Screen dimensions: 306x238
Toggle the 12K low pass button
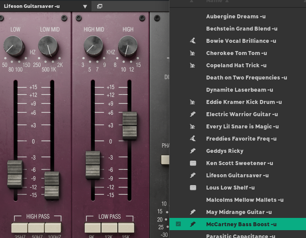109,228
